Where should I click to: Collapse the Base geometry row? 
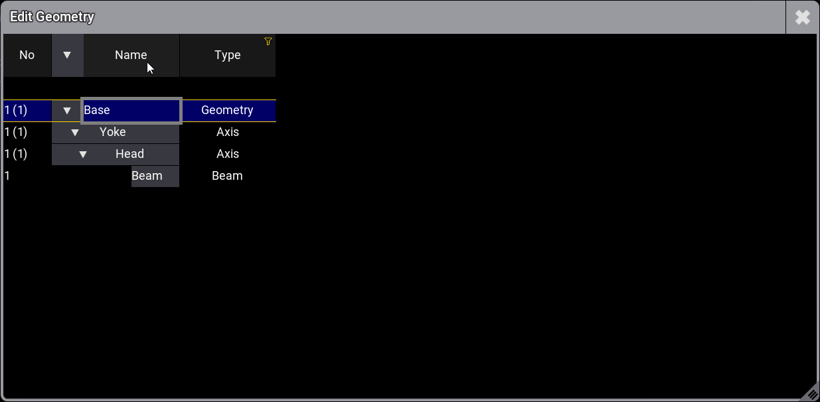[x=67, y=110]
